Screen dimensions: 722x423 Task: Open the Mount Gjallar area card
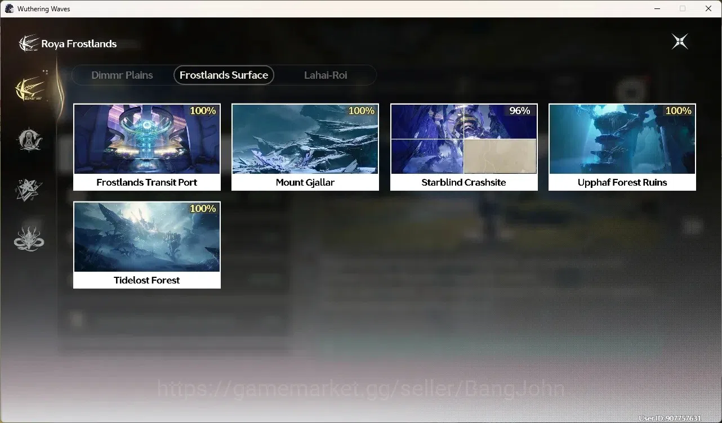click(305, 147)
